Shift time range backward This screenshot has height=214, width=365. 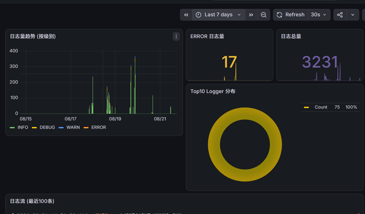186,15
